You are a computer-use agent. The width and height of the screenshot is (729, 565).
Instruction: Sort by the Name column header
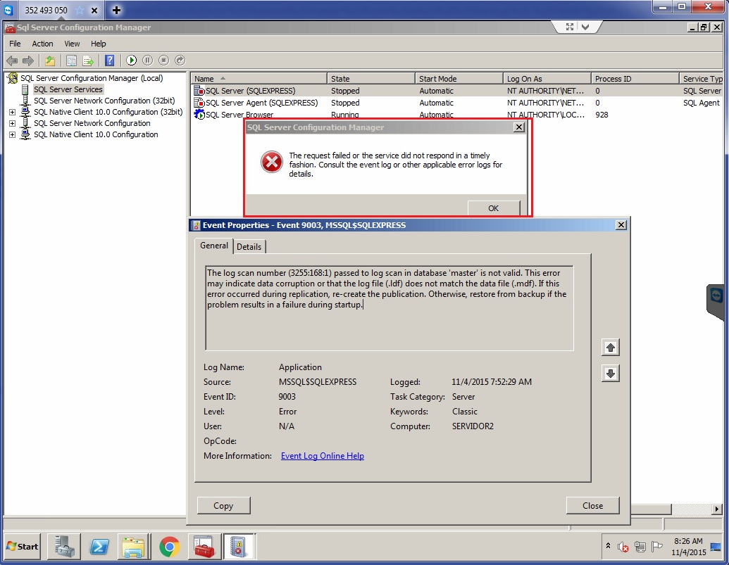[258, 79]
